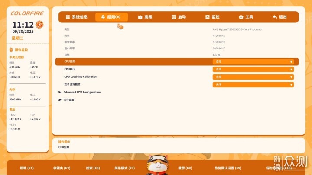Image resolution: width=312 pixels, height=175 pixels.
Task: Click the rocket icon on 超频OC tab
Action: click(103, 17)
